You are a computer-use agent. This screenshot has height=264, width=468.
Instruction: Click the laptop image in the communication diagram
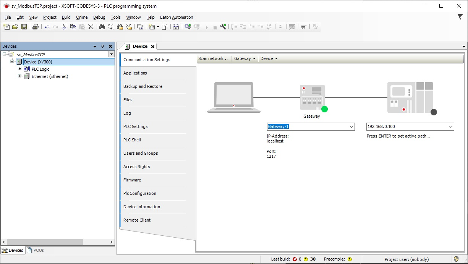pyautogui.click(x=234, y=97)
